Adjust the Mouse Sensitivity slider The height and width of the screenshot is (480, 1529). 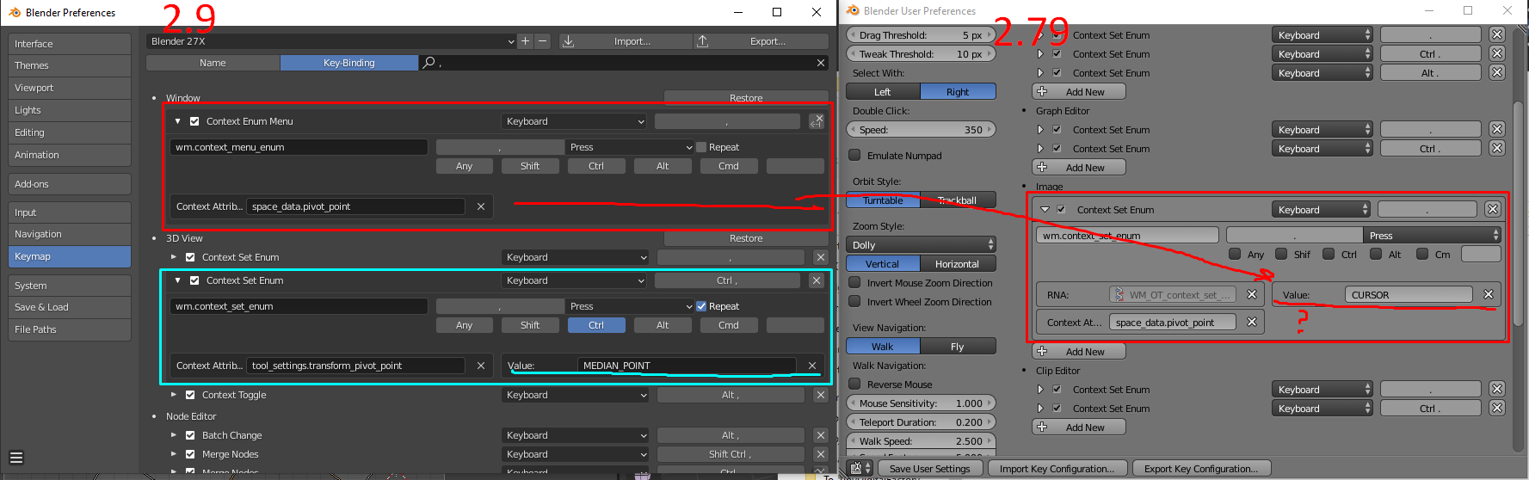click(921, 403)
